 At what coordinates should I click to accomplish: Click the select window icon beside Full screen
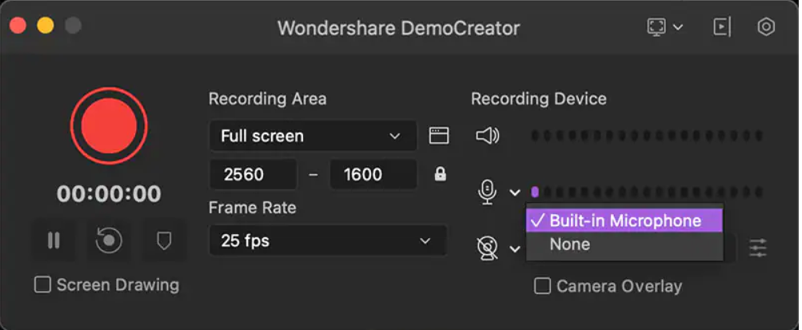tap(439, 136)
